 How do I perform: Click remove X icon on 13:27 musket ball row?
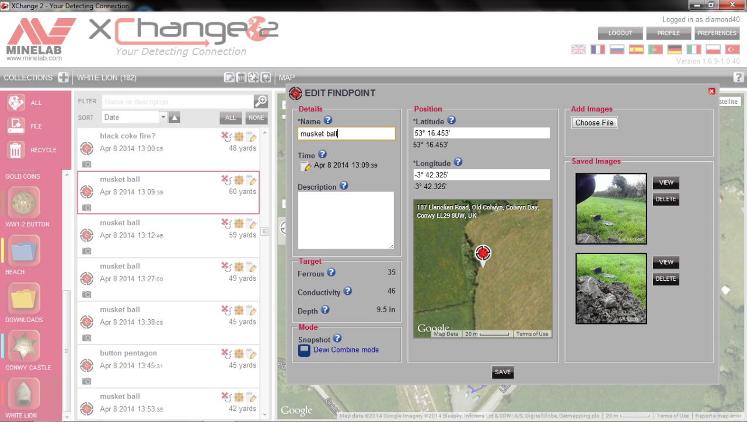(x=226, y=267)
